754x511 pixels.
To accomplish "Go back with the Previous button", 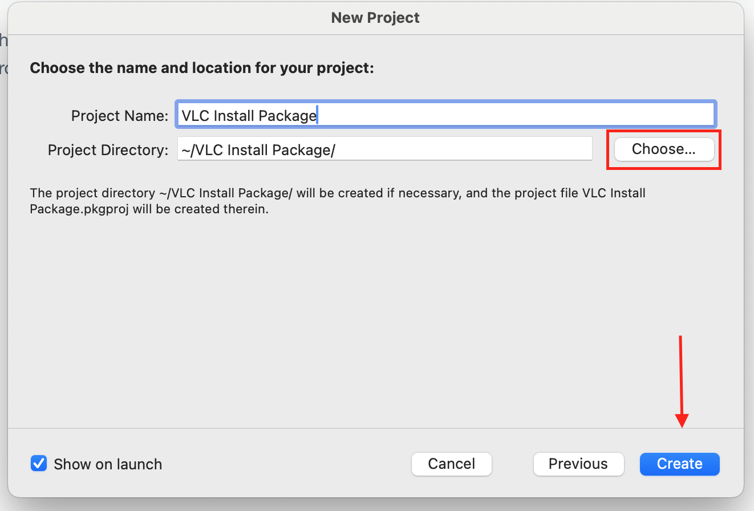I will 578,464.
